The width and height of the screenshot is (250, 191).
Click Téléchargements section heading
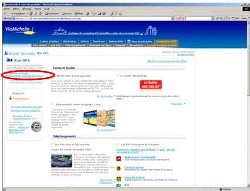[x=64, y=136]
